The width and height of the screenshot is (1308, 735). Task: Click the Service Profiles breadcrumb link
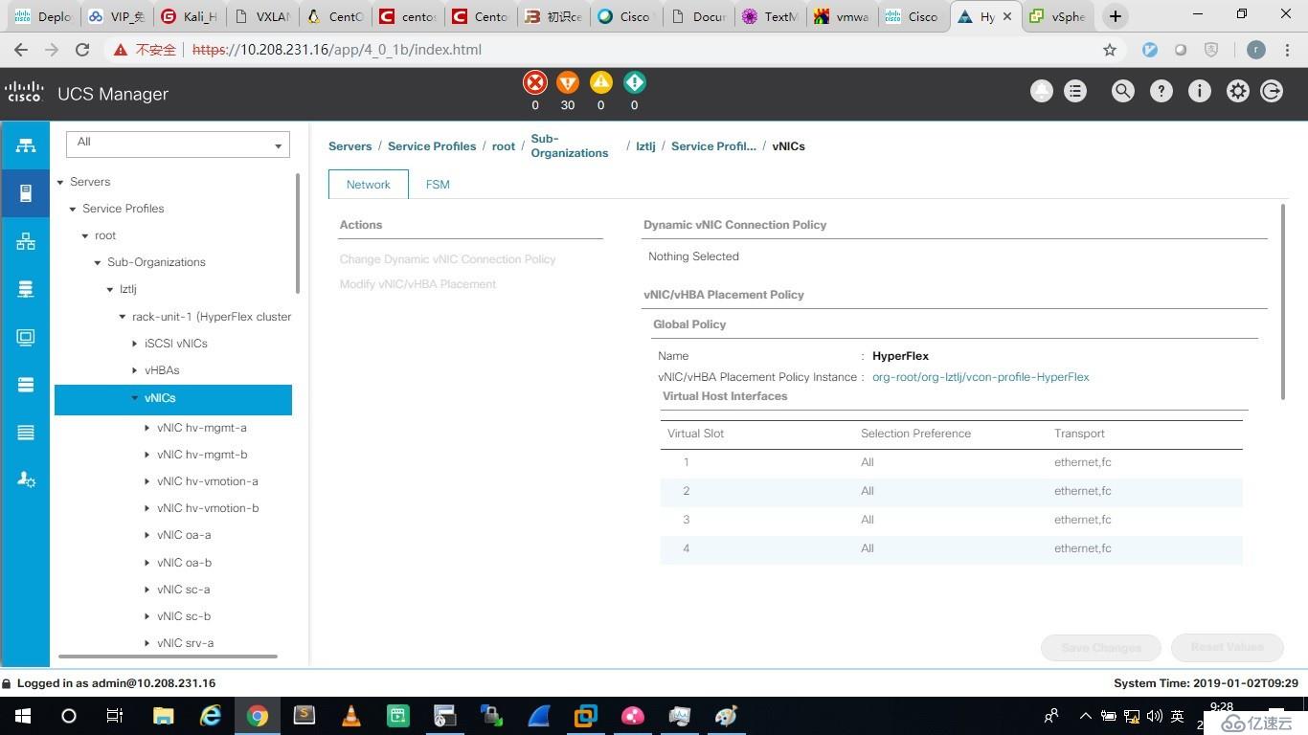[432, 146]
